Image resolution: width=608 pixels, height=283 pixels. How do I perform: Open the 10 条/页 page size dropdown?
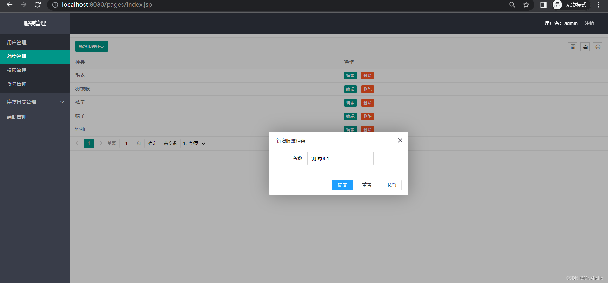click(194, 143)
